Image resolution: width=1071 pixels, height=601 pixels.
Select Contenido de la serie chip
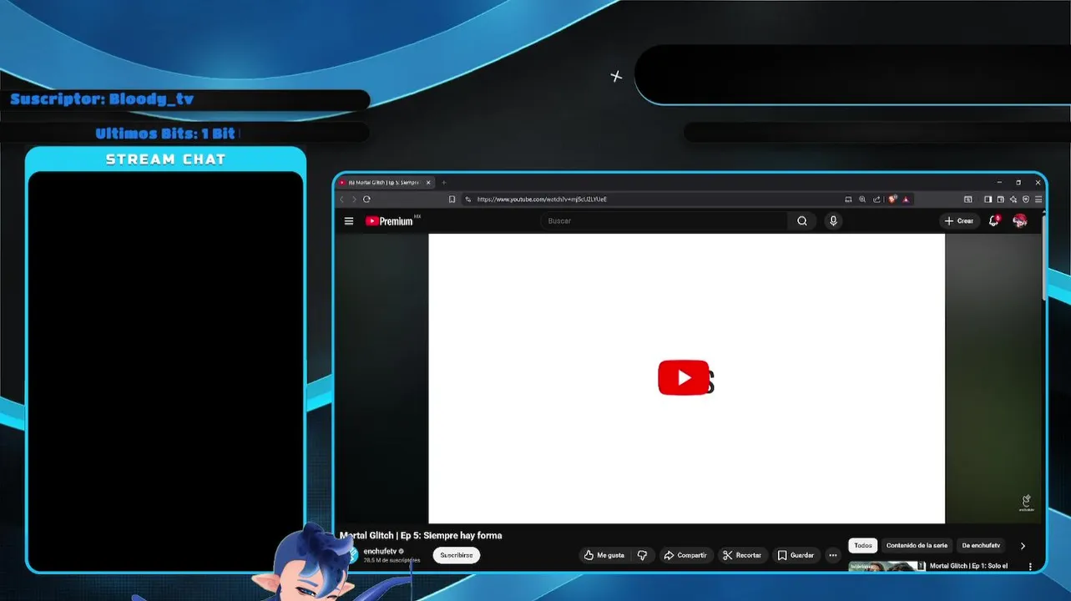(x=917, y=545)
